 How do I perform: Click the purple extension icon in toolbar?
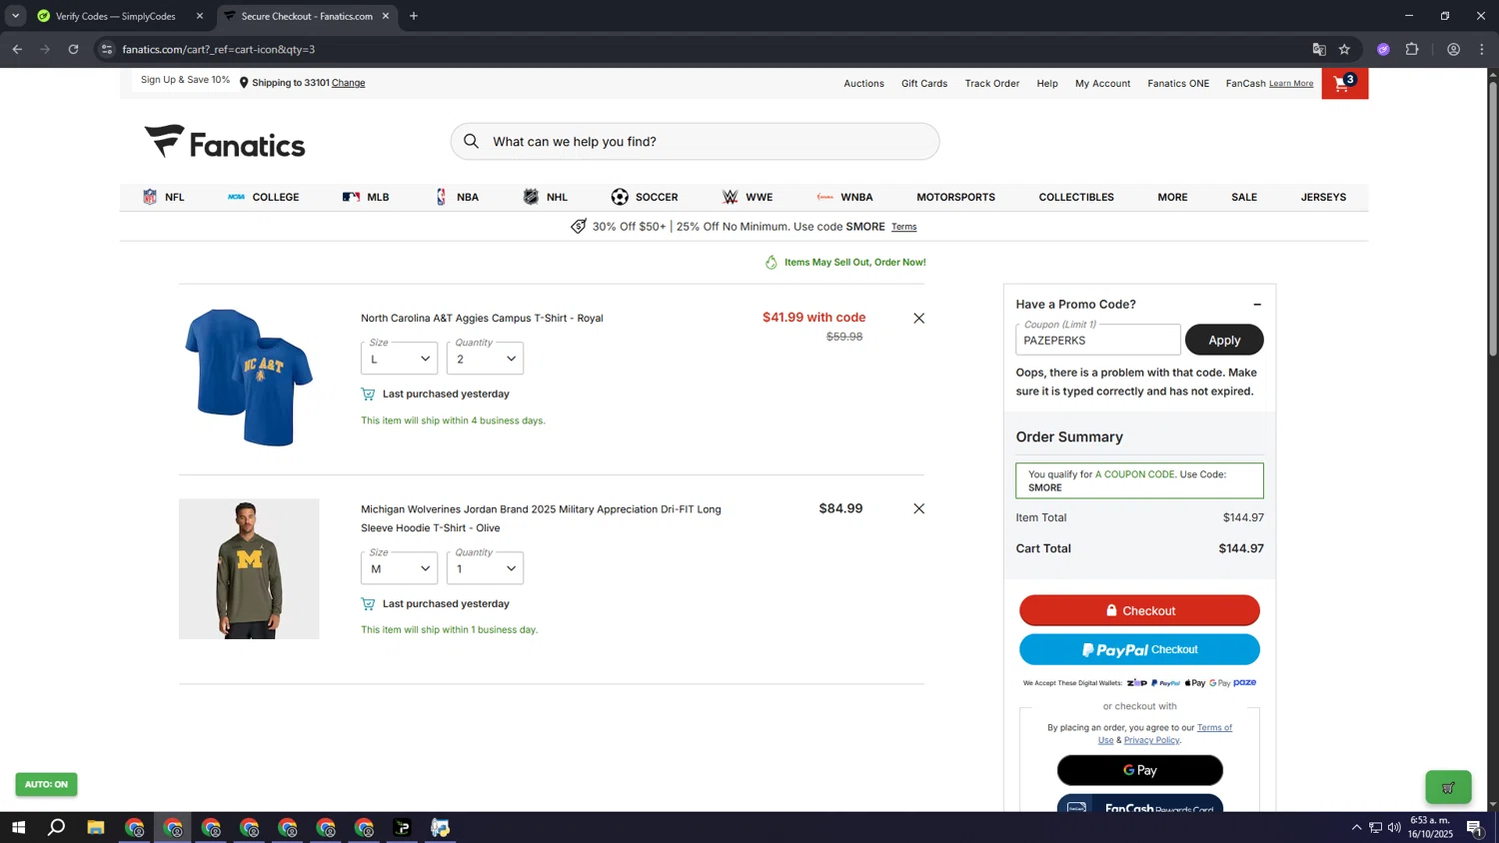click(1383, 49)
